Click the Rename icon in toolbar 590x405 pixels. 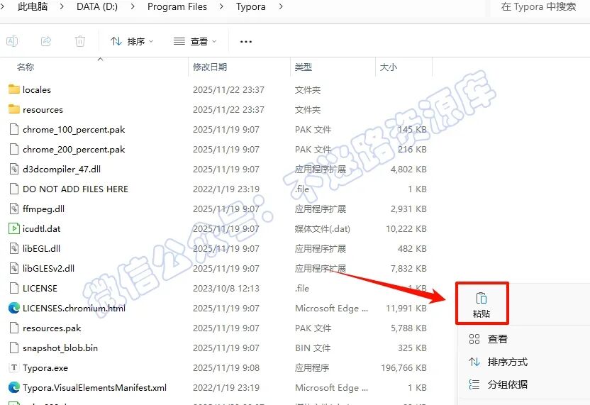(x=12, y=41)
